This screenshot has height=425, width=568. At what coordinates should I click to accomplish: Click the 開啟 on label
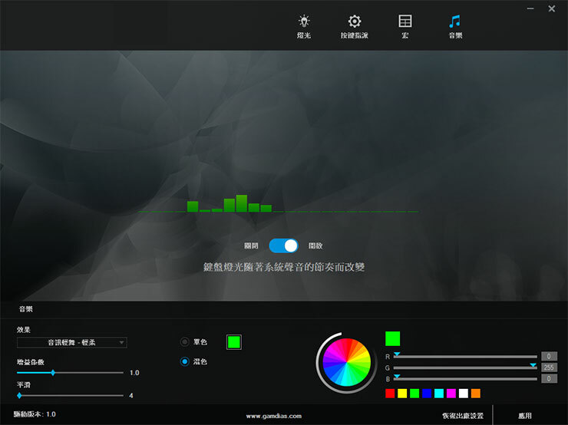315,245
